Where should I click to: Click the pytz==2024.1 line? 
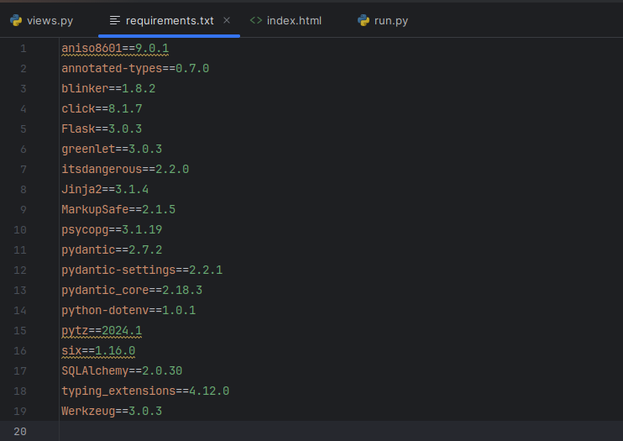tap(102, 330)
